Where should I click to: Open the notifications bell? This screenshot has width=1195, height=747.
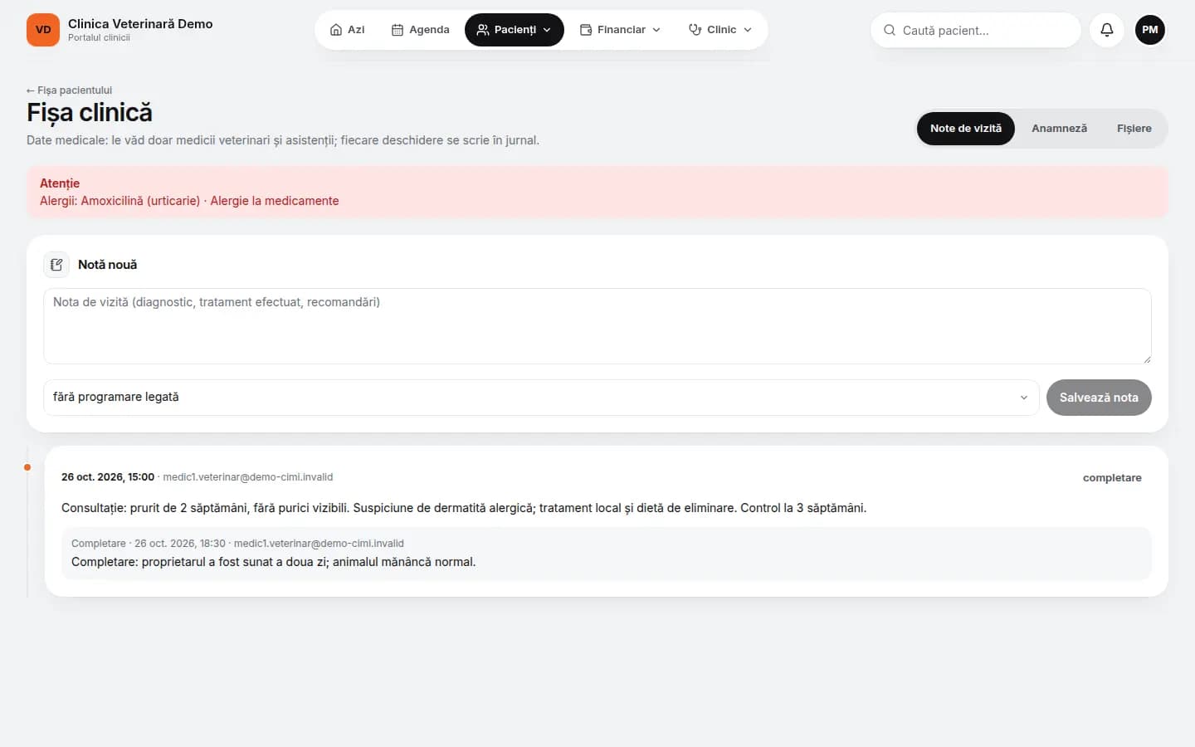(x=1107, y=30)
